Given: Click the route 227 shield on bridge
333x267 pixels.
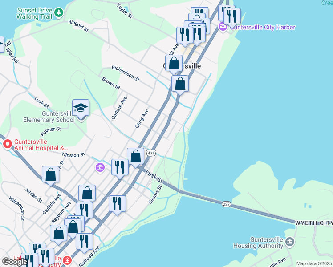Looking at the screenshot, I should click(x=226, y=204).
